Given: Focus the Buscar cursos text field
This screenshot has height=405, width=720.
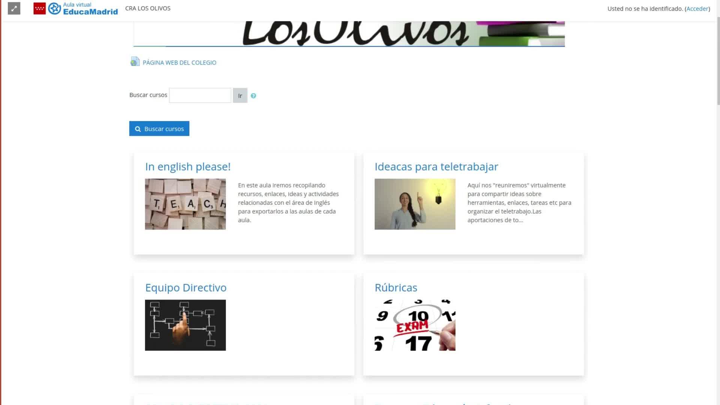Looking at the screenshot, I should 200,95.
